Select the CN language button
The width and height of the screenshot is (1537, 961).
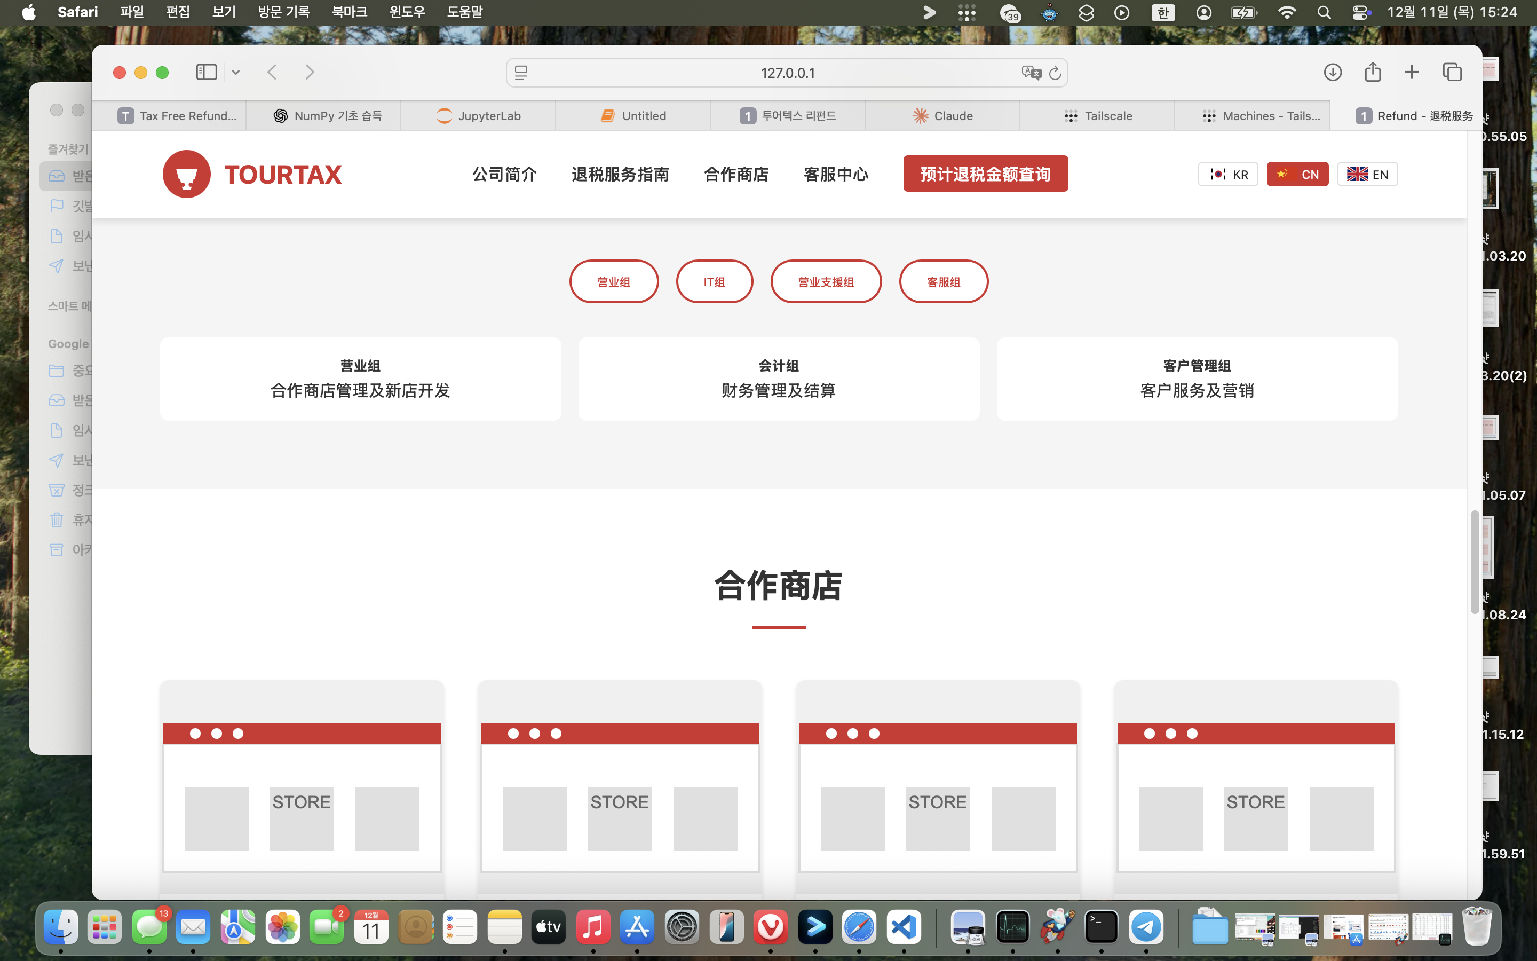tap(1297, 174)
